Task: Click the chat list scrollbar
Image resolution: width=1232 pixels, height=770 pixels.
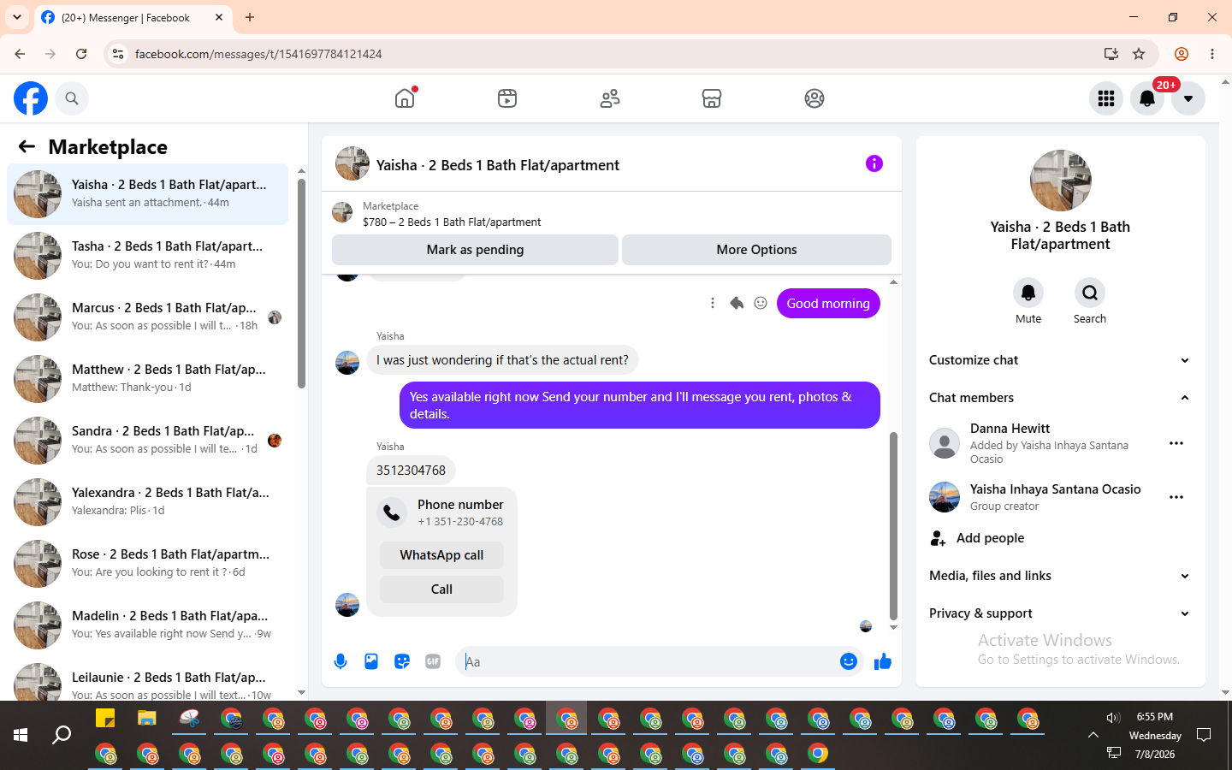Action: [301, 282]
